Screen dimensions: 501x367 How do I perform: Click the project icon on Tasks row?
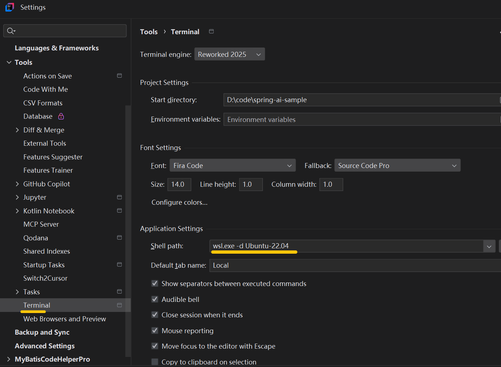[120, 291]
